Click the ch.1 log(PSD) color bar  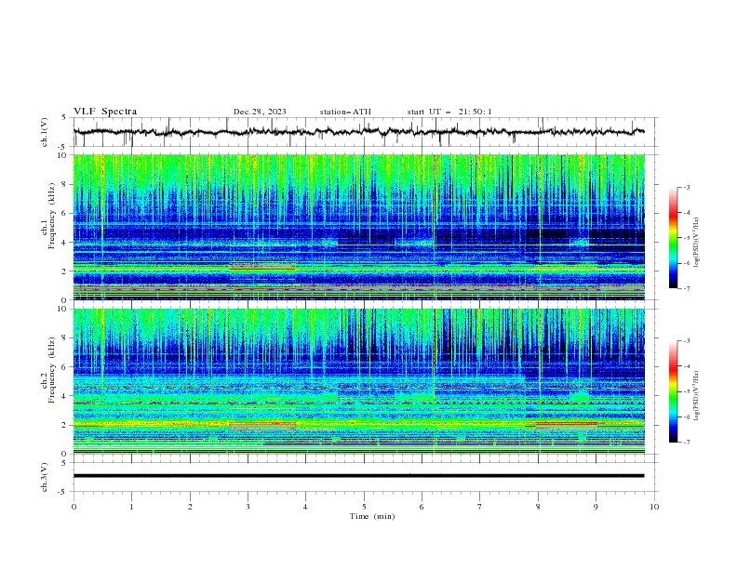(673, 238)
